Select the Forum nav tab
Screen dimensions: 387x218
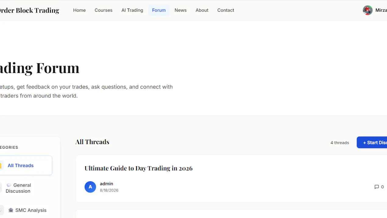point(159,10)
